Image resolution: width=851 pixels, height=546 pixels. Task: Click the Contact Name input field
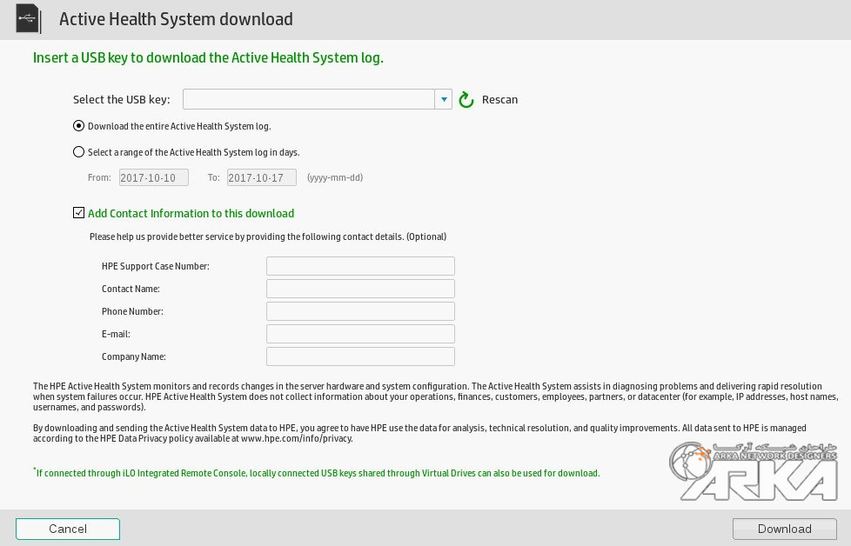(360, 288)
